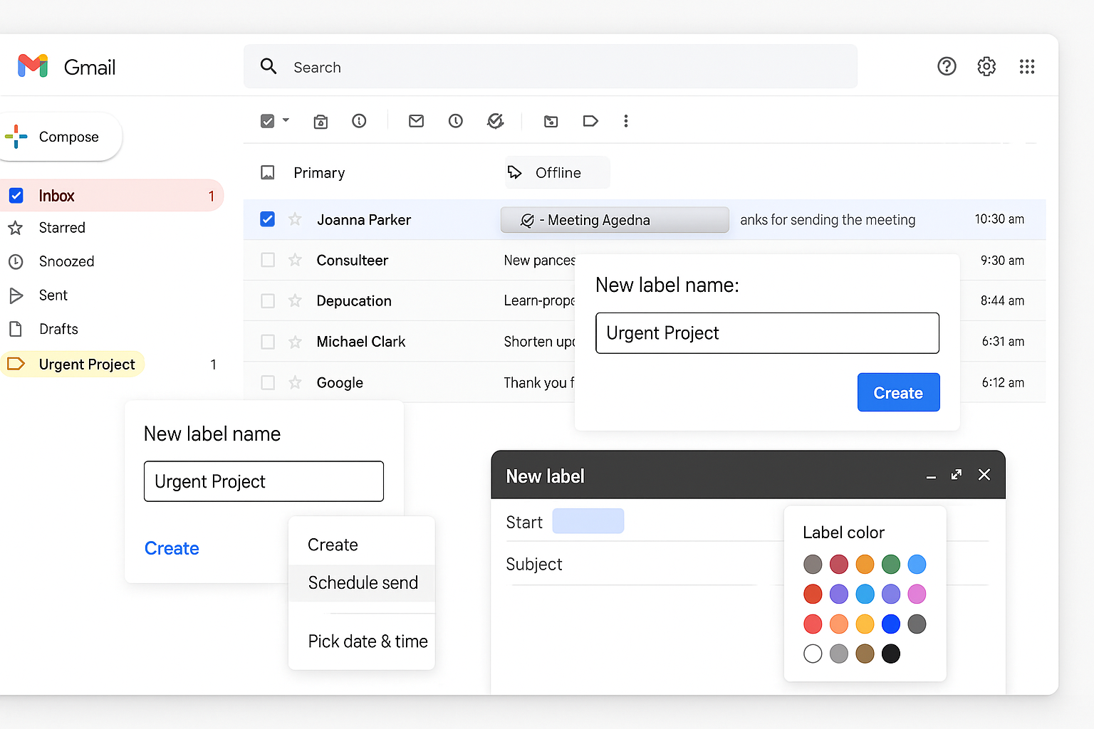Click the Gmail logo
The height and width of the screenshot is (729, 1094).
[33, 66]
